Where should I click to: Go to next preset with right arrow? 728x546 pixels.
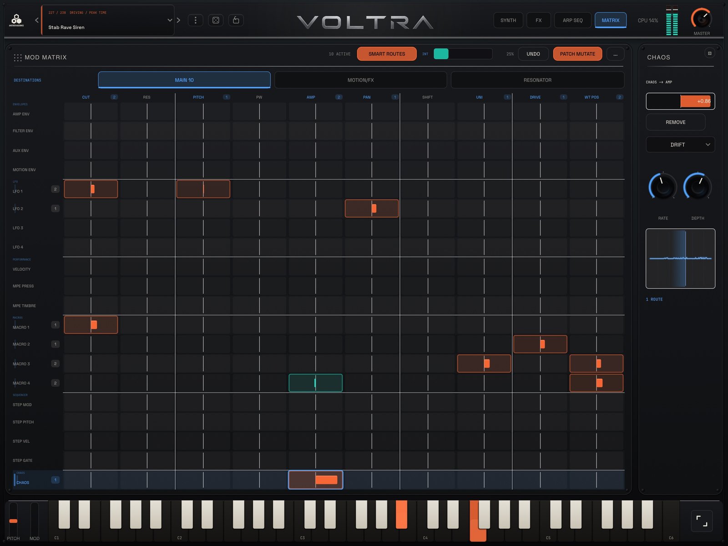click(x=178, y=20)
